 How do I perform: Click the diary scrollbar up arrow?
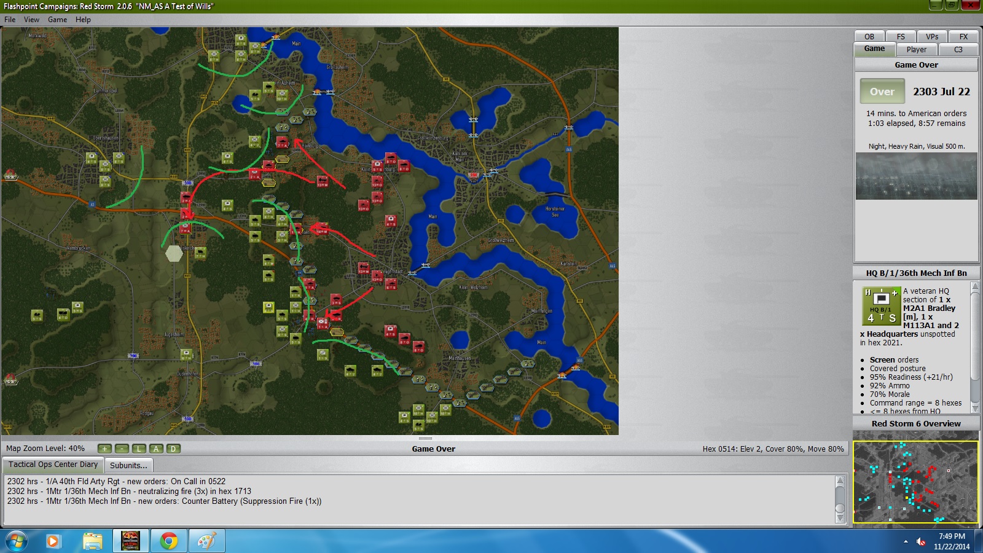840,480
